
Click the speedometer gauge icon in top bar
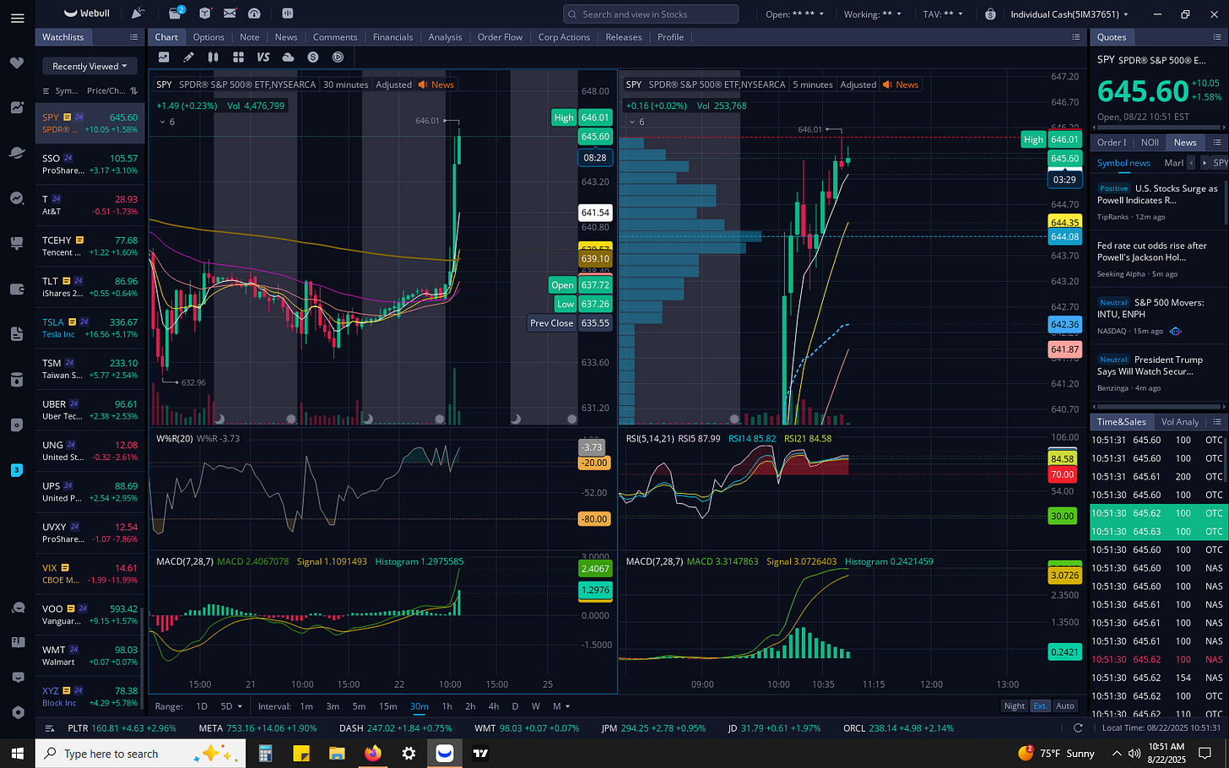tap(254, 14)
